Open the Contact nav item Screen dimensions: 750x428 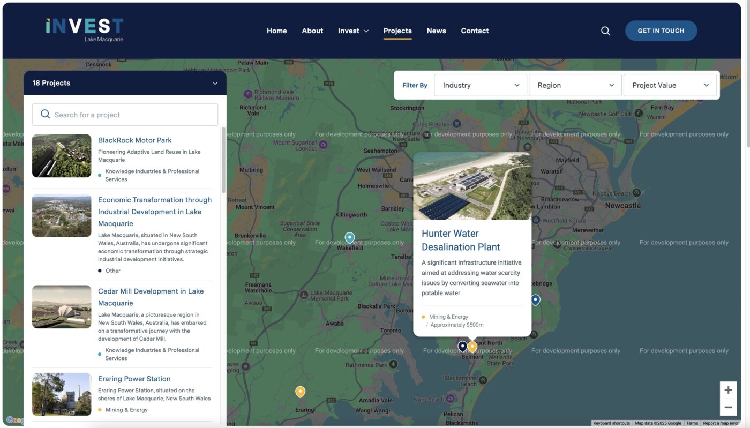pyautogui.click(x=475, y=31)
